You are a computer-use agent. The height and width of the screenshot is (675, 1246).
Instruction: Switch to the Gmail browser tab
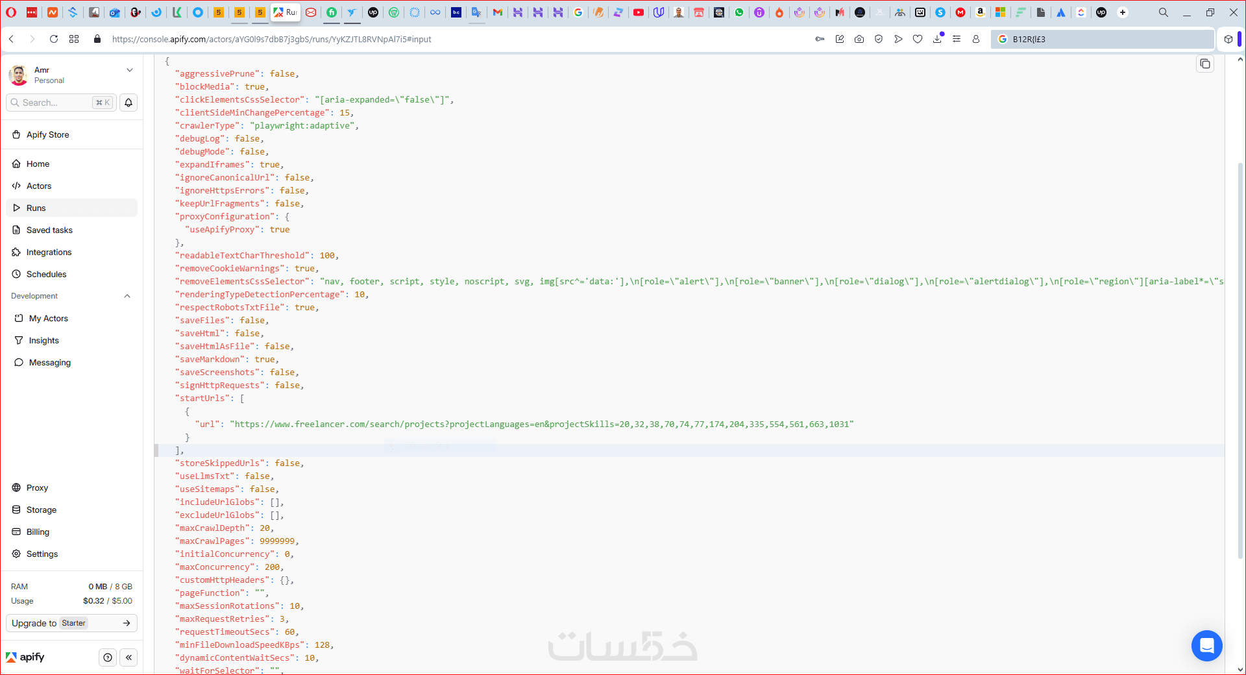pos(498,12)
